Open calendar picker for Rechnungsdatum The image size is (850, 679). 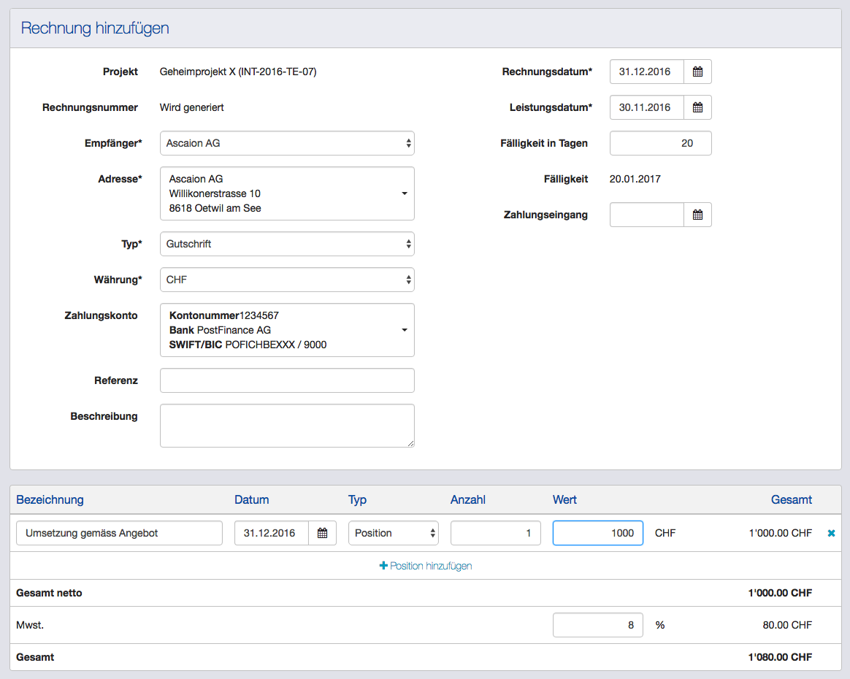697,72
